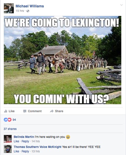
Task: Click the thumbs-up Like icon under post
Action: coord(6,111)
